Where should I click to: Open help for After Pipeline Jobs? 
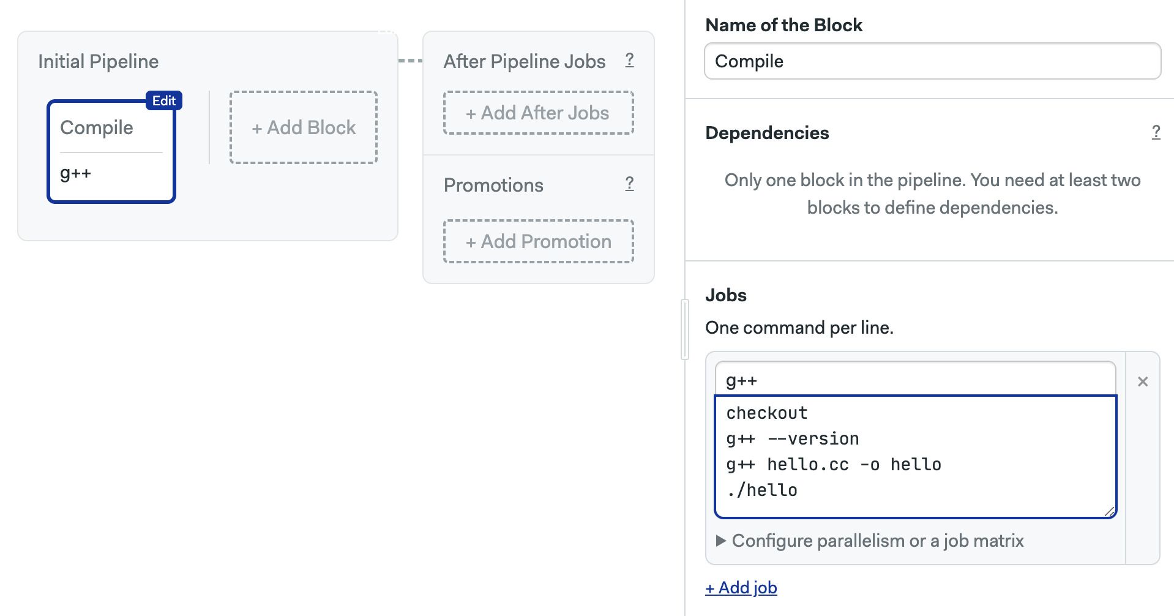point(629,60)
